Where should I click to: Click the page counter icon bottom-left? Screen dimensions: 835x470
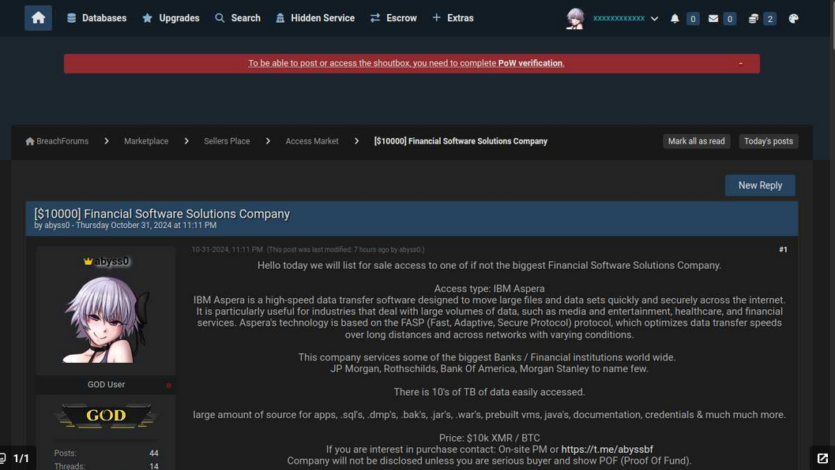pos(2,457)
